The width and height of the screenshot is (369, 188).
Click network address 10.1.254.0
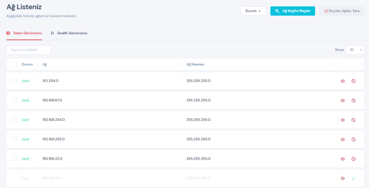[51, 81]
